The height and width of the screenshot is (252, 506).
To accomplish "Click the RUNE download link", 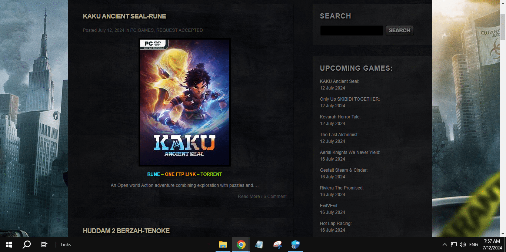I will click(153, 174).
